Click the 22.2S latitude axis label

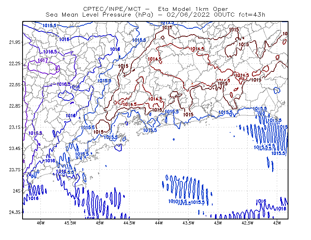pyautogui.click(x=15, y=63)
